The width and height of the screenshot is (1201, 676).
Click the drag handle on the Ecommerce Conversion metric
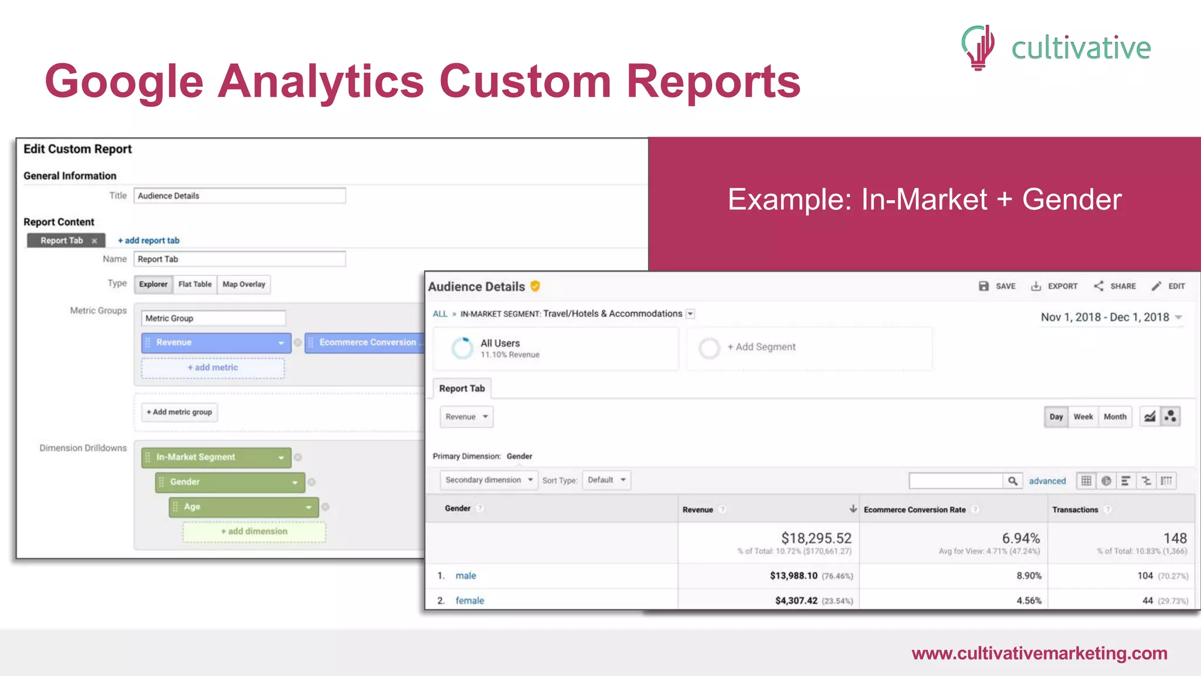pyautogui.click(x=311, y=342)
